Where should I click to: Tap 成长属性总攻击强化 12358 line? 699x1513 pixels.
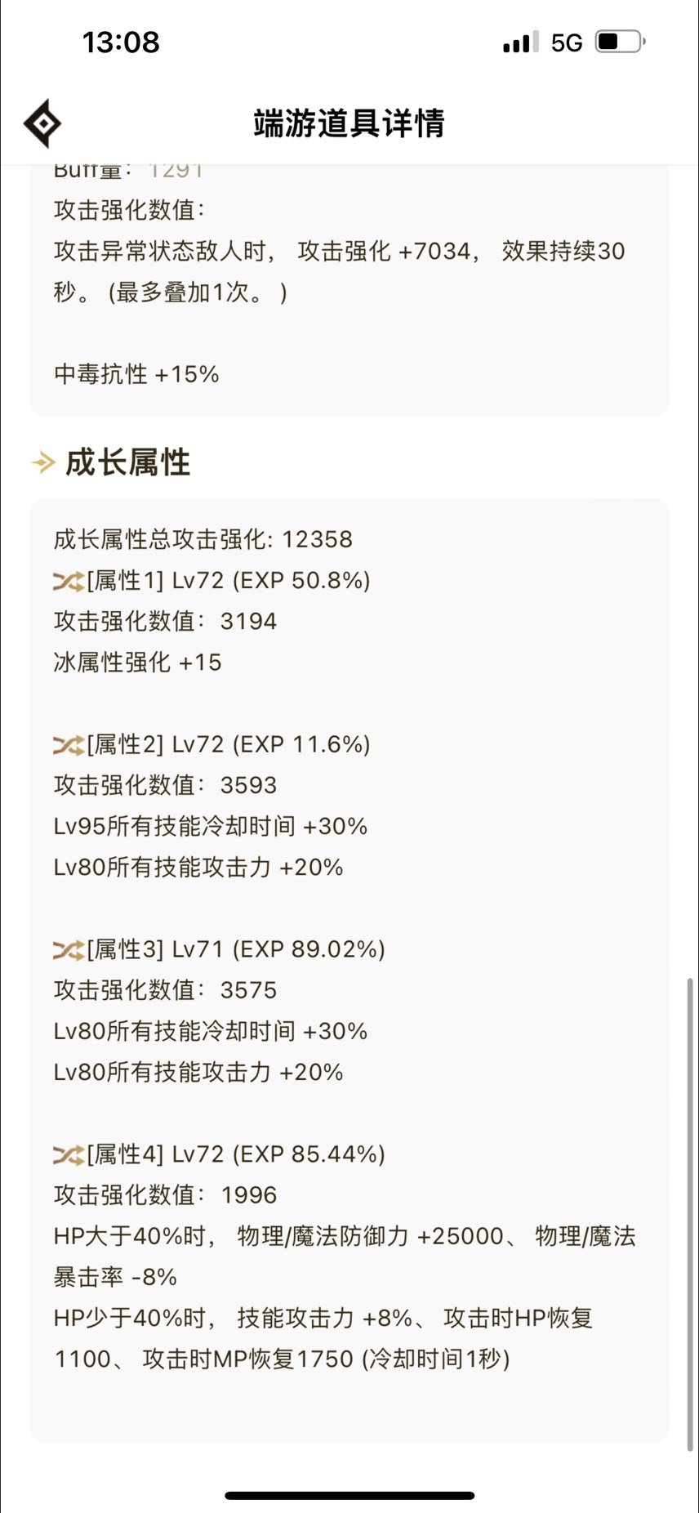[203, 540]
